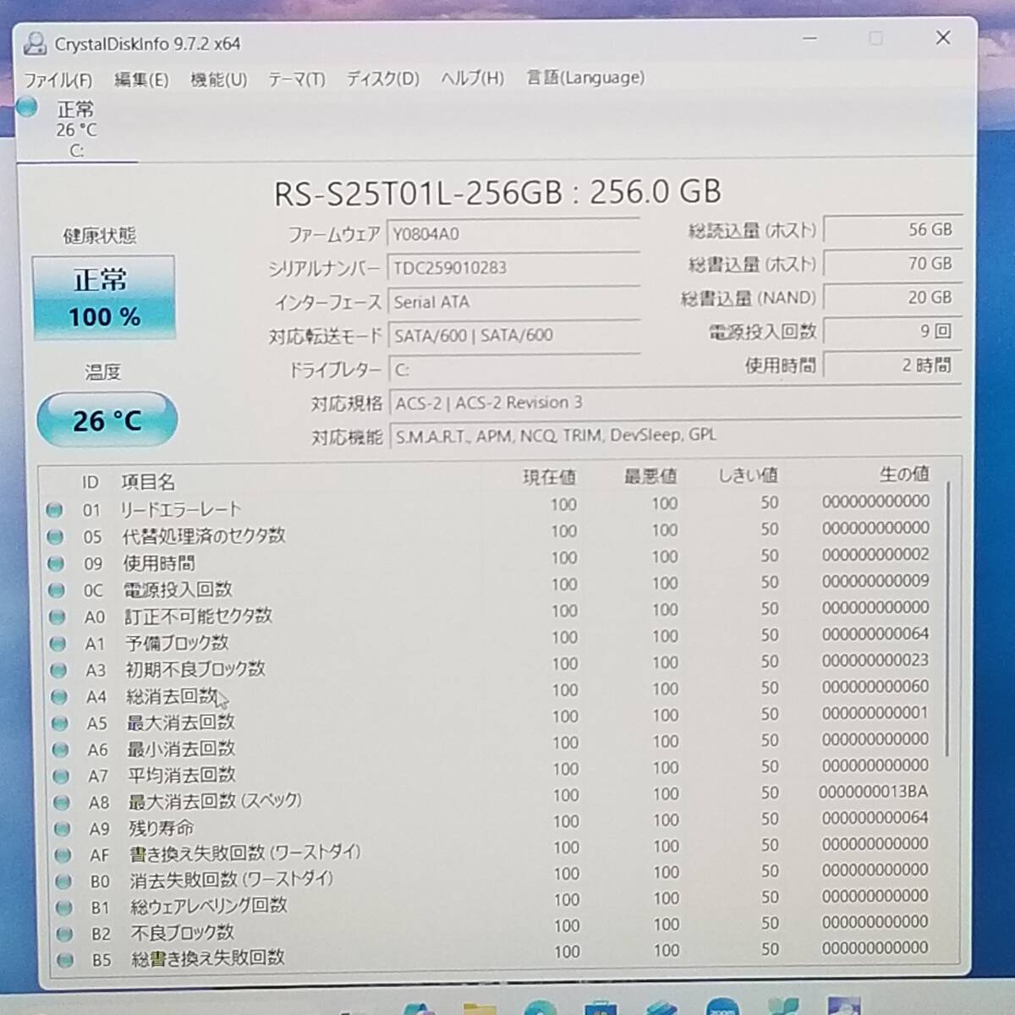Click status dot for A4 総消去回数

[x=59, y=696]
